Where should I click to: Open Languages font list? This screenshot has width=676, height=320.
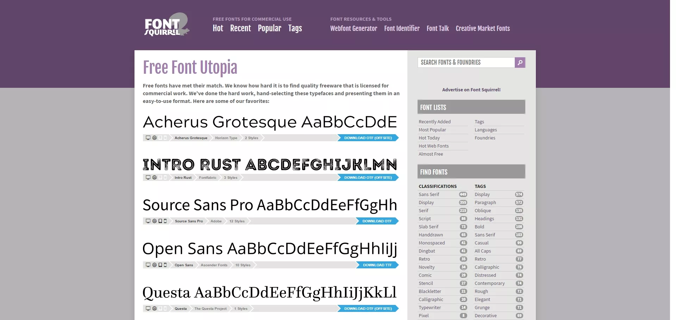pos(486,130)
